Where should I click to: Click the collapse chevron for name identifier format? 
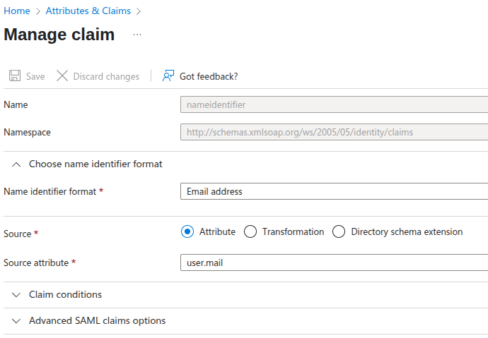(16, 164)
